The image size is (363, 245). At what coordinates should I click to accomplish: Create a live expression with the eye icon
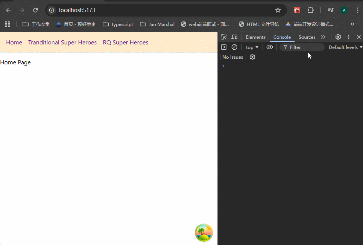tap(270, 47)
